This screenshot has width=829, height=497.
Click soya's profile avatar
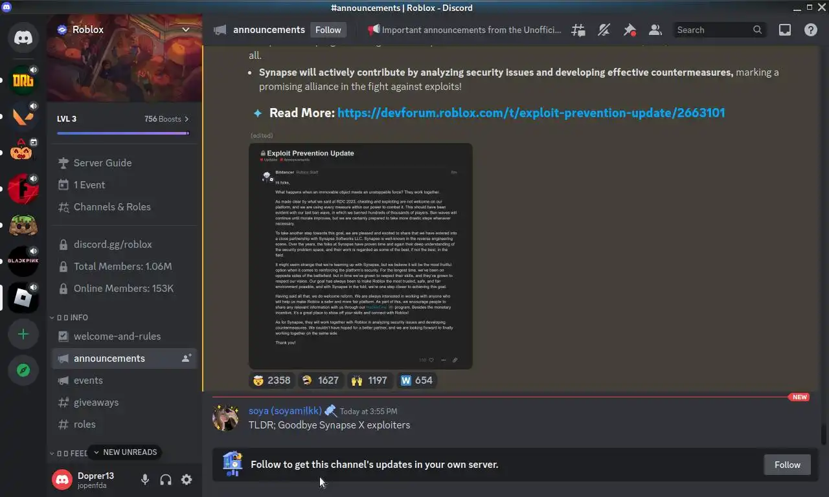tap(225, 418)
